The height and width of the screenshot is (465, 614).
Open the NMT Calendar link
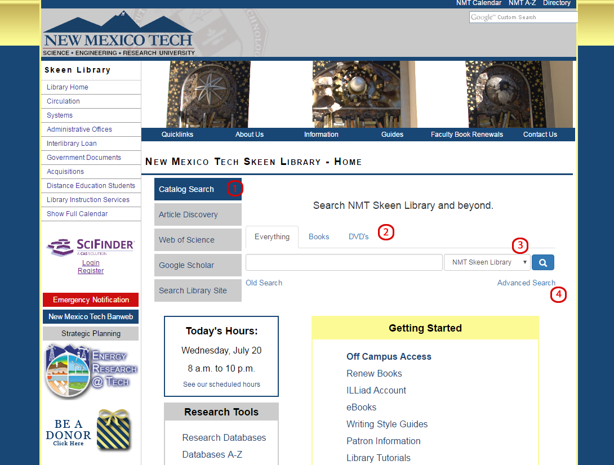point(478,3)
